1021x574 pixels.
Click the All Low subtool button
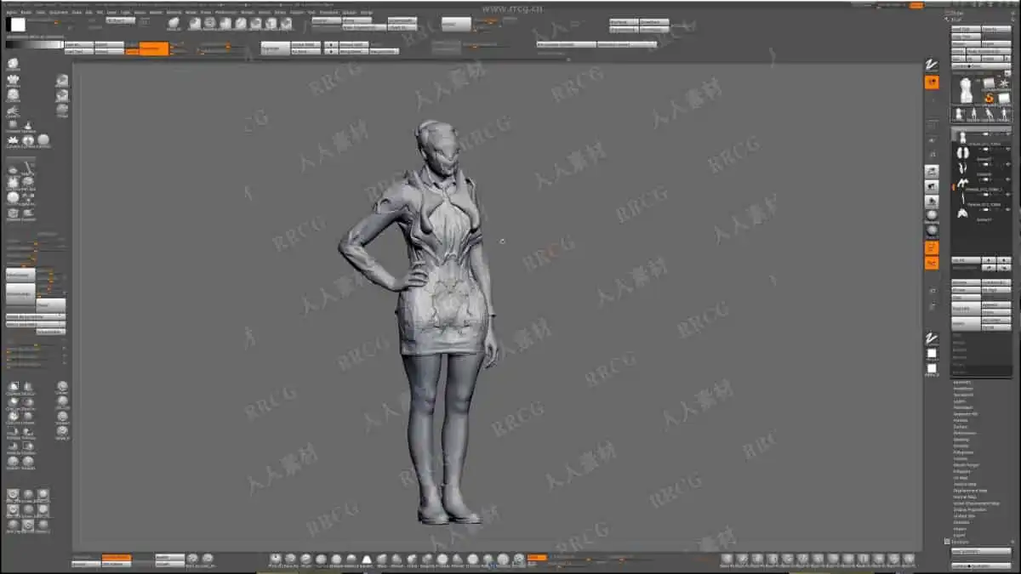pyautogui.click(x=967, y=290)
